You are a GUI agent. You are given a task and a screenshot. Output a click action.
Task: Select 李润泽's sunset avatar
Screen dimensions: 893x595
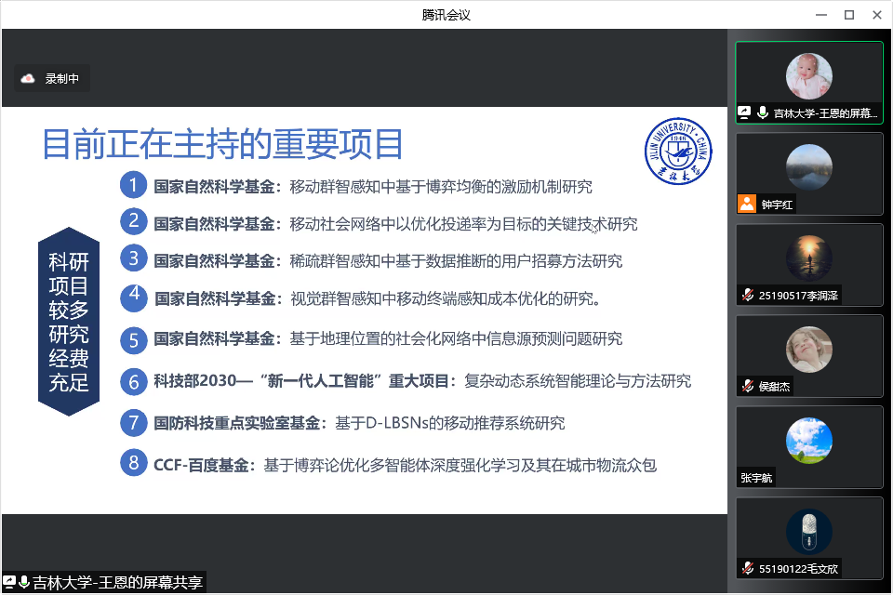[808, 258]
